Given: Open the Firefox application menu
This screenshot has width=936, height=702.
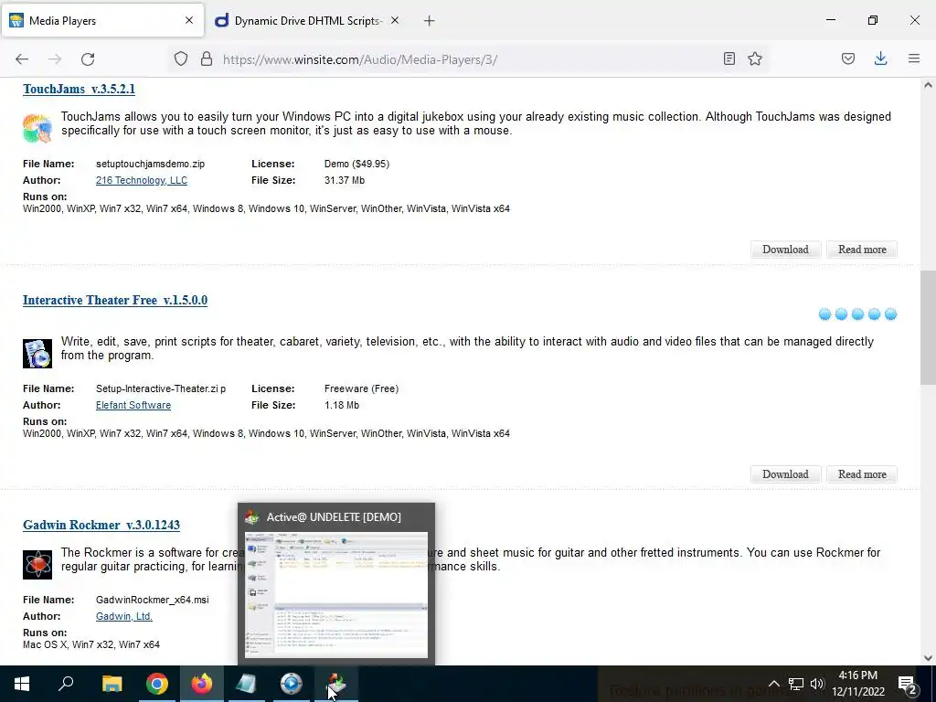Looking at the screenshot, I should [x=914, y=58].
